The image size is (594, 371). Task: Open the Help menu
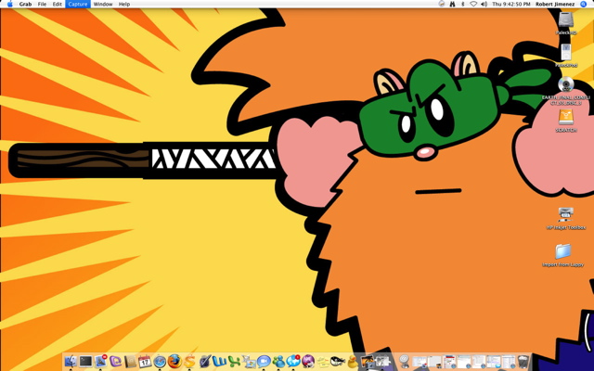coord(124,4)
